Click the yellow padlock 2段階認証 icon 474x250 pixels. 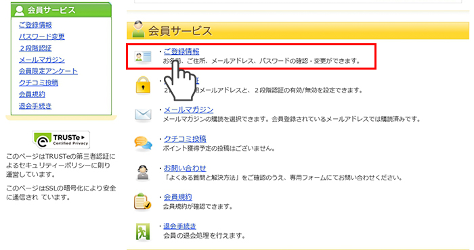(x=143, y=85)
